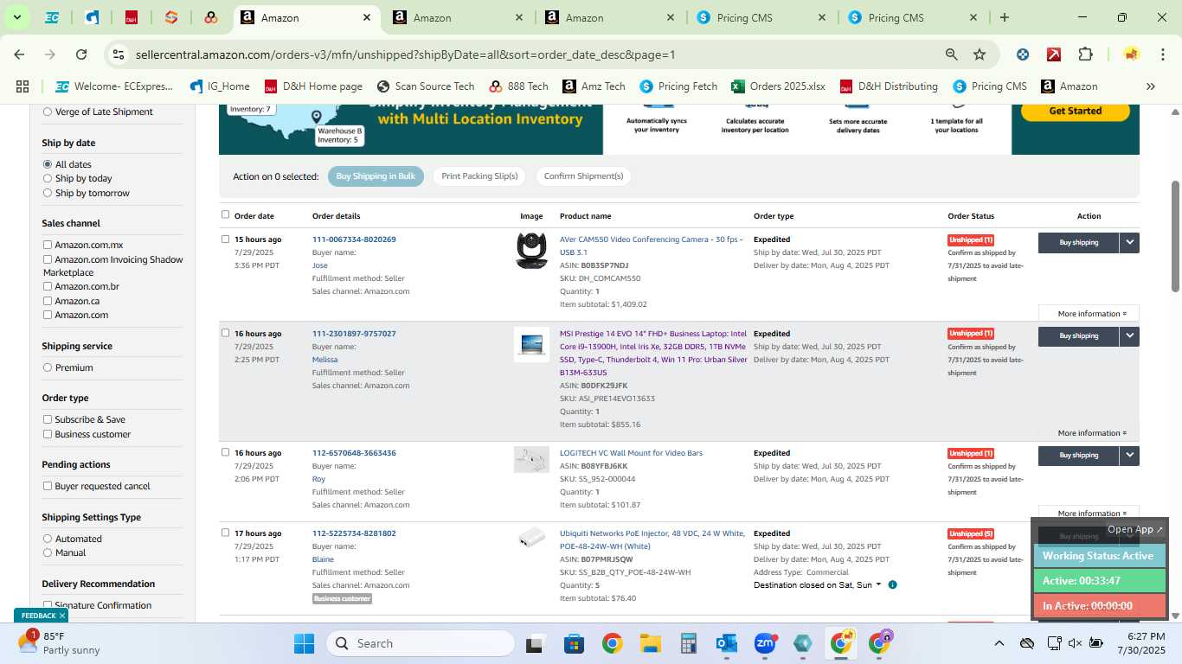
Task: Click the browser tab search chevron
Action: click(16, 17)
